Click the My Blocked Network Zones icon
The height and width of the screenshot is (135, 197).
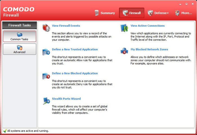124,51
